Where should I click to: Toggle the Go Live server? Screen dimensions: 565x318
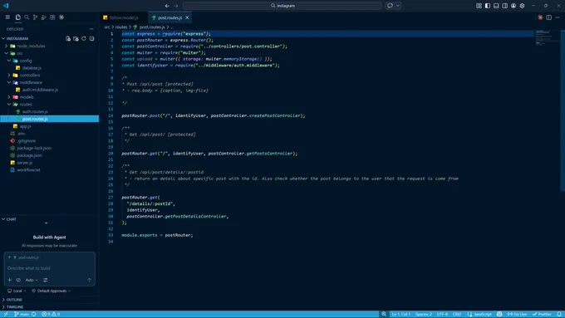(517, 314)
